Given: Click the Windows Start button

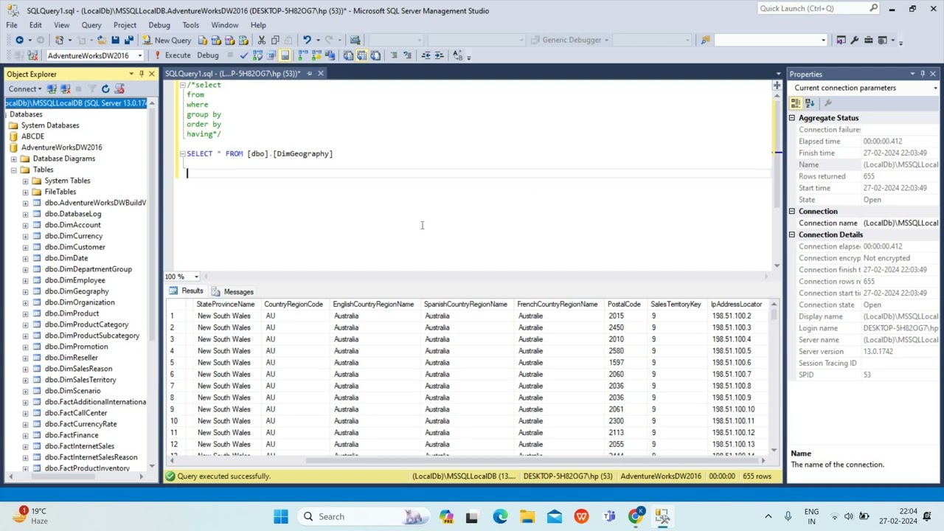Looking at the screenshot, I should pyautogui.click(x=281, y=516).
